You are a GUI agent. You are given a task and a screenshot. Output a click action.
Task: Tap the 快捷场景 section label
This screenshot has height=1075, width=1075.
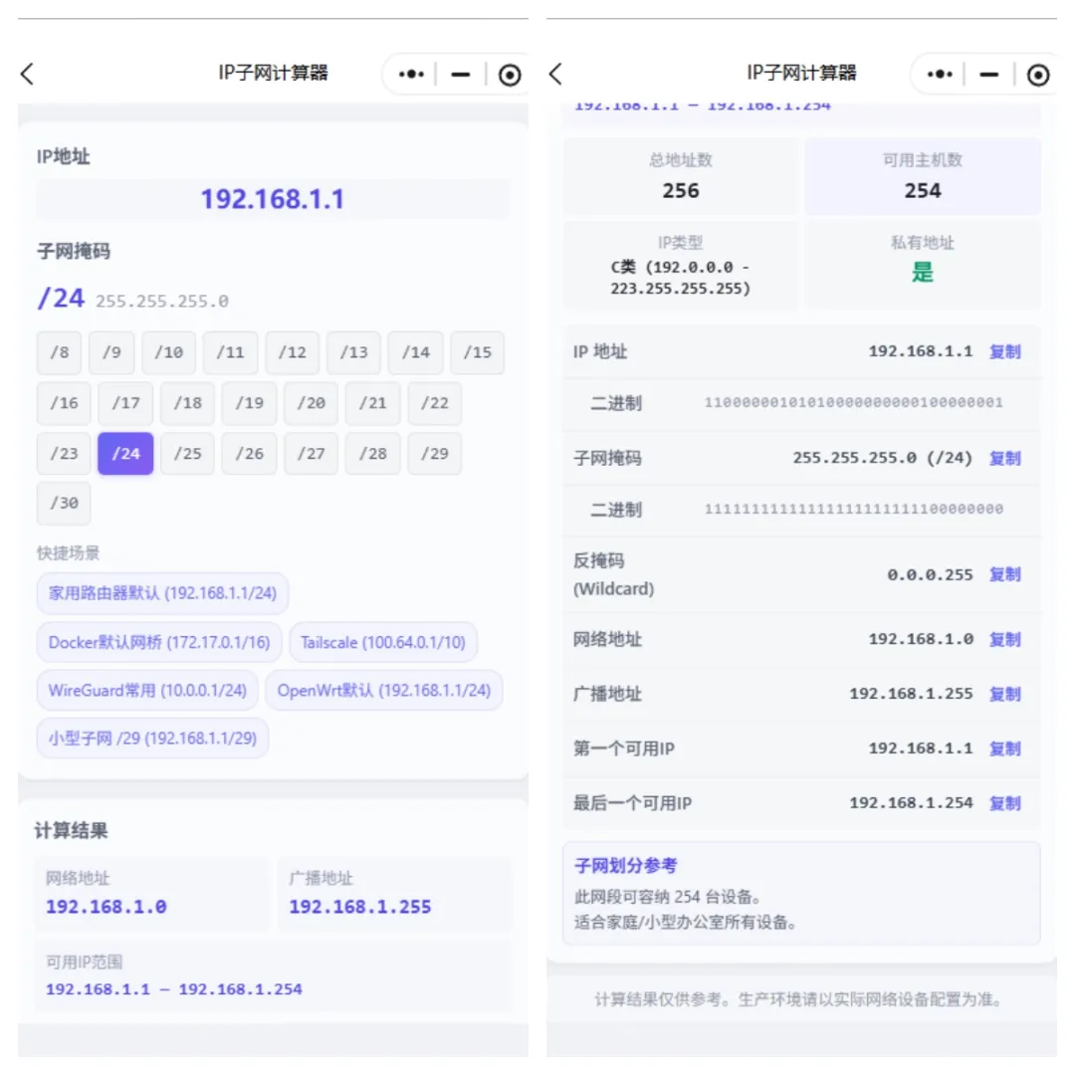(68, 553)
